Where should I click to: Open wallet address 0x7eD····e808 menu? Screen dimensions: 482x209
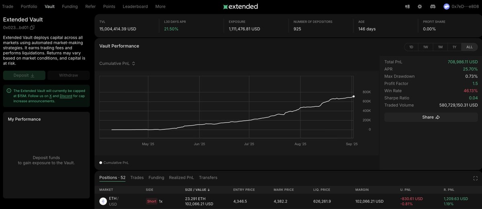point(465,6)
